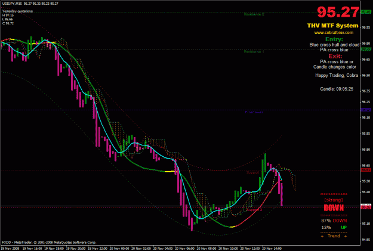Click "19 Nov 22:00" on the time axis
373x251 pixels.
(97, 249)
